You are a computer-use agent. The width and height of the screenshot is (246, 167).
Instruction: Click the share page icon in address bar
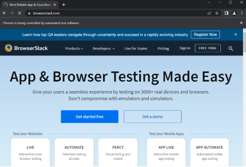[x=209, y=13]
